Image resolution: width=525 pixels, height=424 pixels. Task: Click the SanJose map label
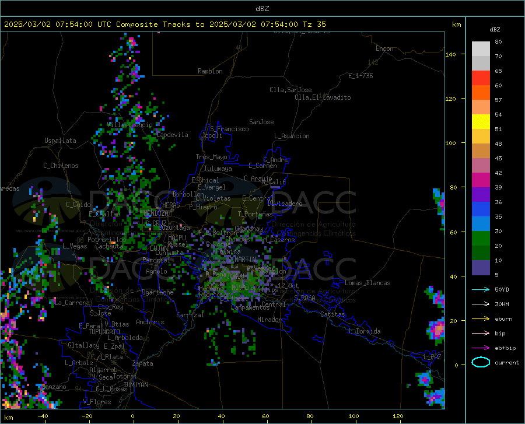click(x=261, y=122)
